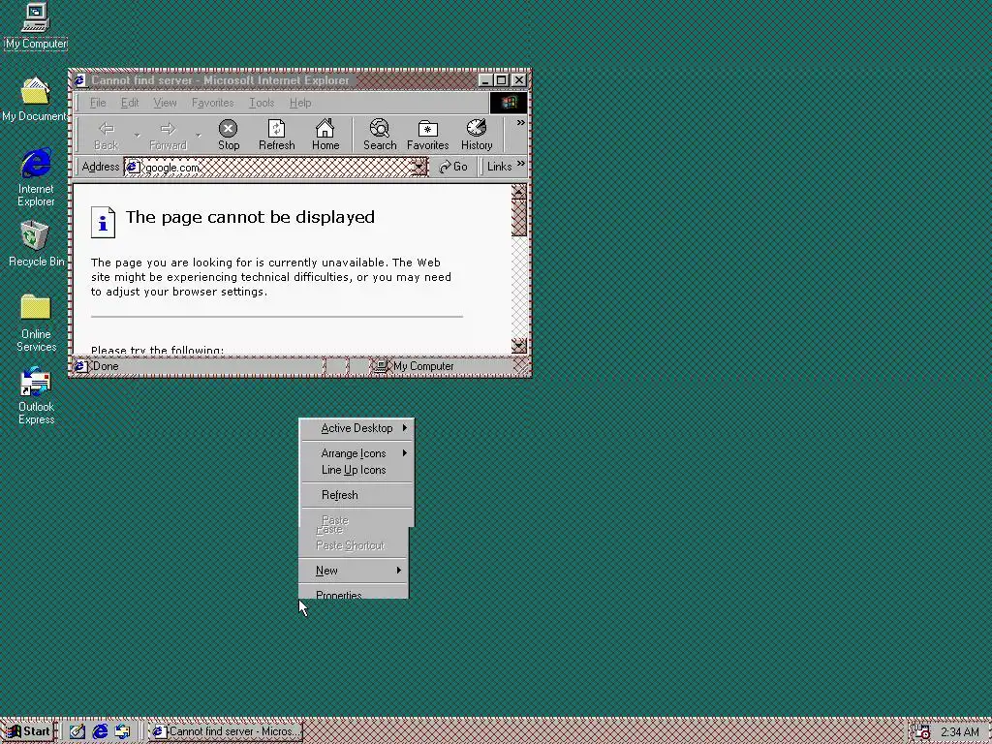Viewport: 992px width, 744px height.
Task: Minimize the Internet Explorer window
Action: click(x=485, y=80)
